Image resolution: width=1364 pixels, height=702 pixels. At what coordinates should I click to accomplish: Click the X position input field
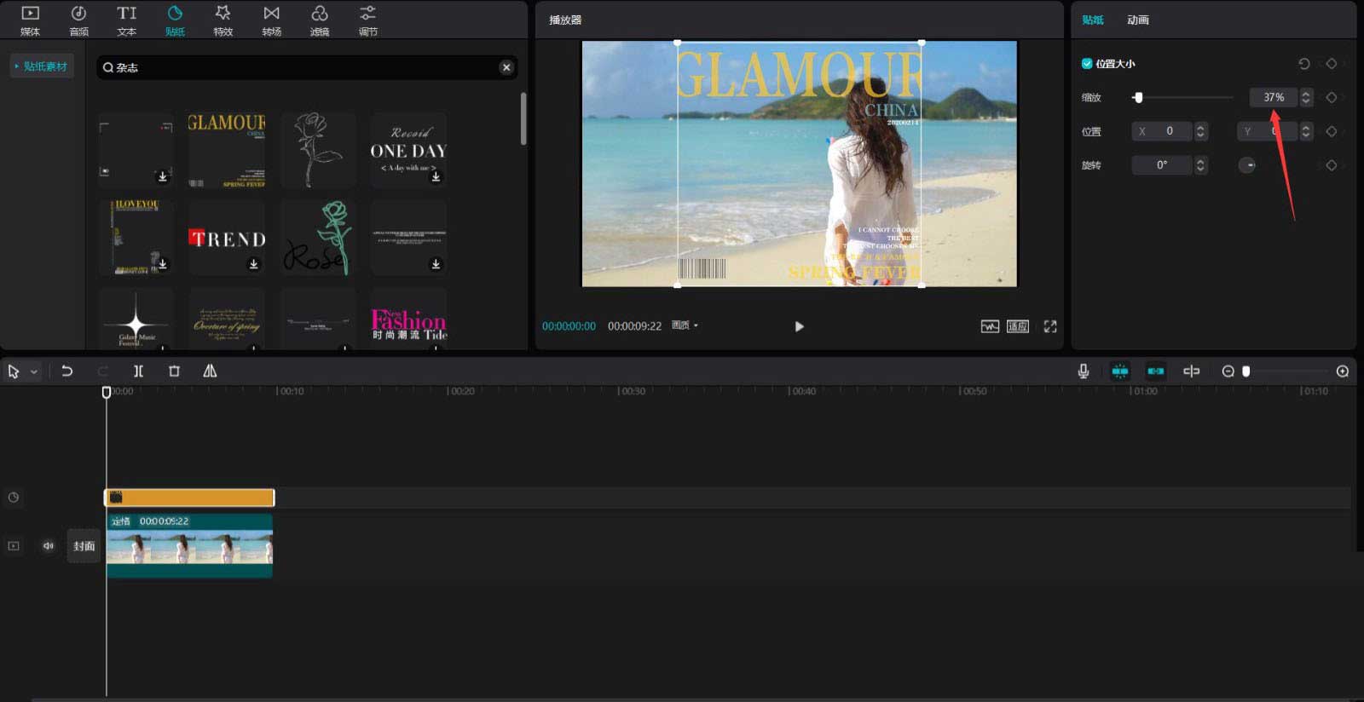(1162, 131)
